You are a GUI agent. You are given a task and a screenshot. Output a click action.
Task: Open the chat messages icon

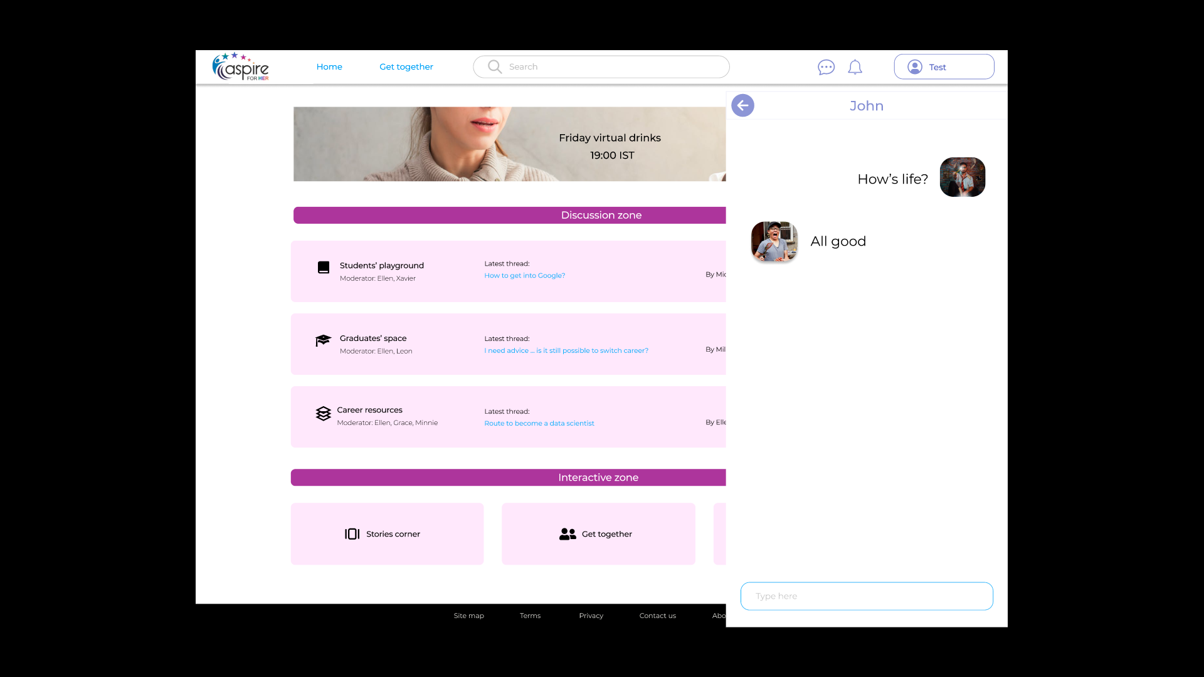coord(826,67)
